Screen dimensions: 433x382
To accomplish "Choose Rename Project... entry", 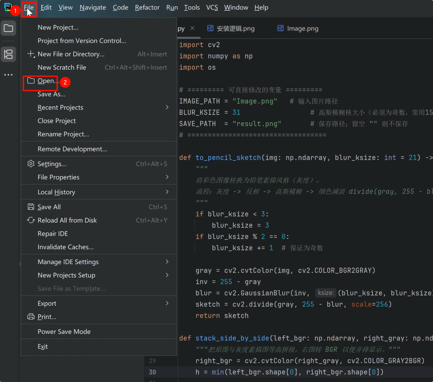I will coord(99,134).
